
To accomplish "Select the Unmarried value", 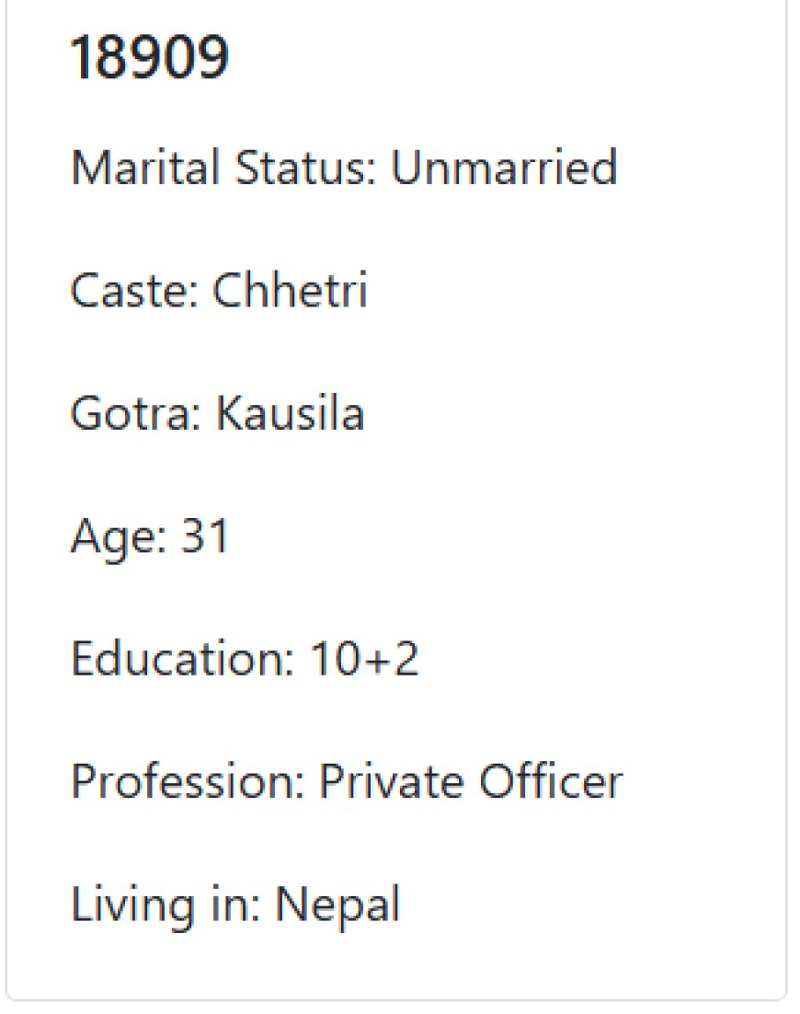I will point(504,167).
